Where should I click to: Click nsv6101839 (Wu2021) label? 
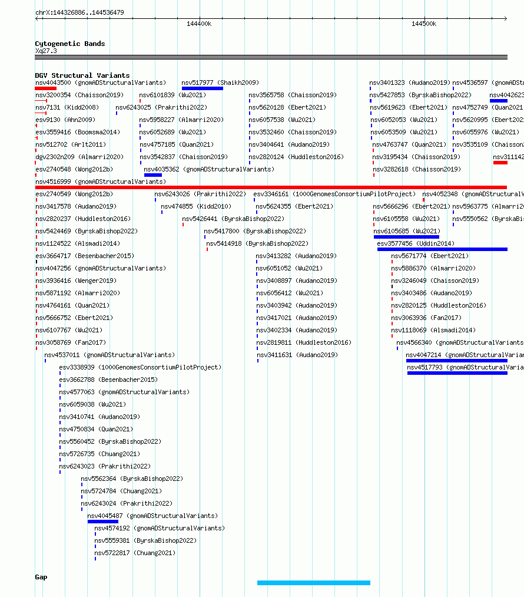173,95
